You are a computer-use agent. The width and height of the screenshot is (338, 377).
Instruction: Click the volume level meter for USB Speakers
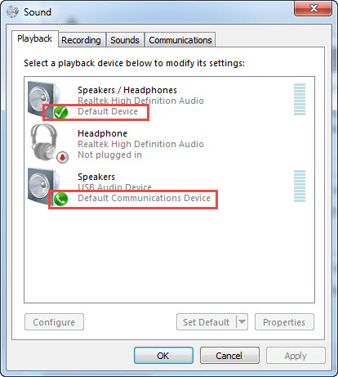[300, 186]
